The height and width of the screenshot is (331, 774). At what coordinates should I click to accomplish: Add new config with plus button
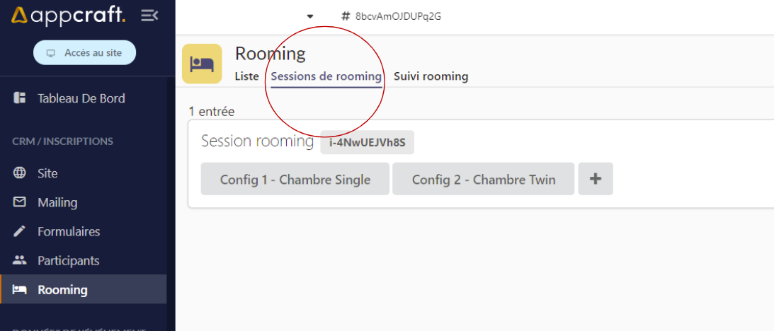pos(596,179)
